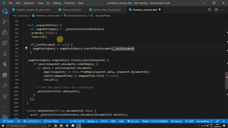Viewport: 228px width, 128px height.
Task: Open the Live Share activity bar view
Action: [5, 75]
